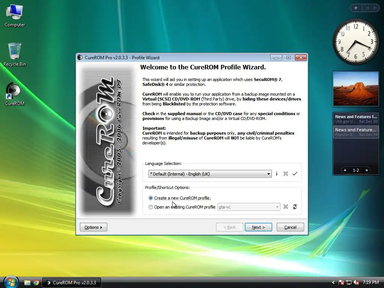Show hidden tray icons arrow

click(333, 282)
